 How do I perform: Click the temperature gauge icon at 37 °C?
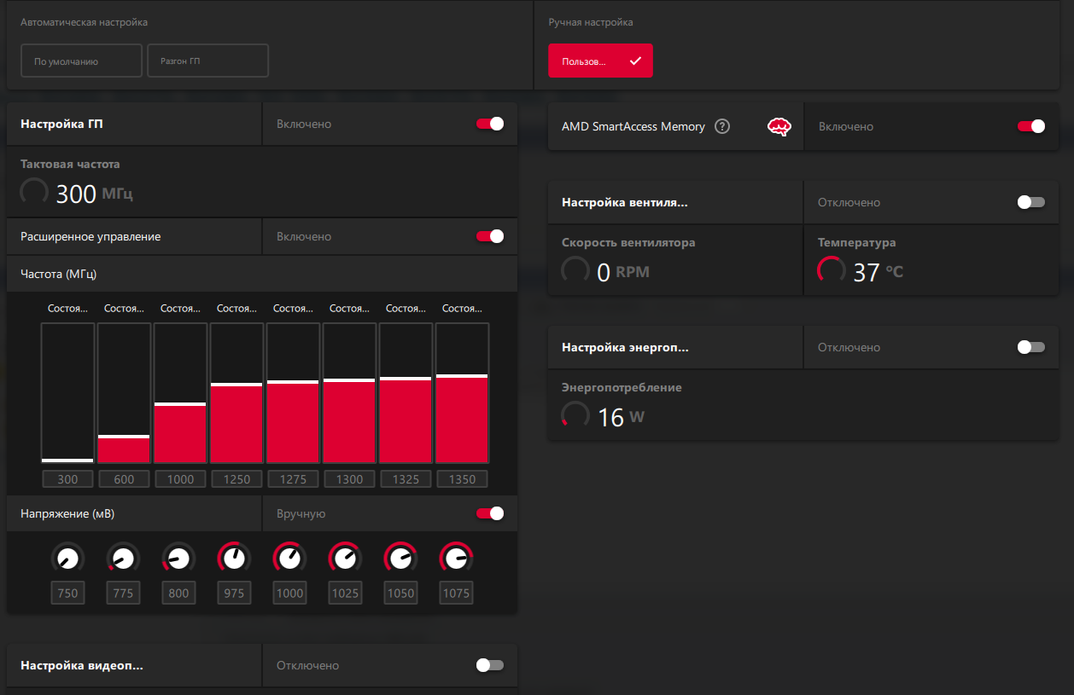pyautogui.click(x=832, y=271)
